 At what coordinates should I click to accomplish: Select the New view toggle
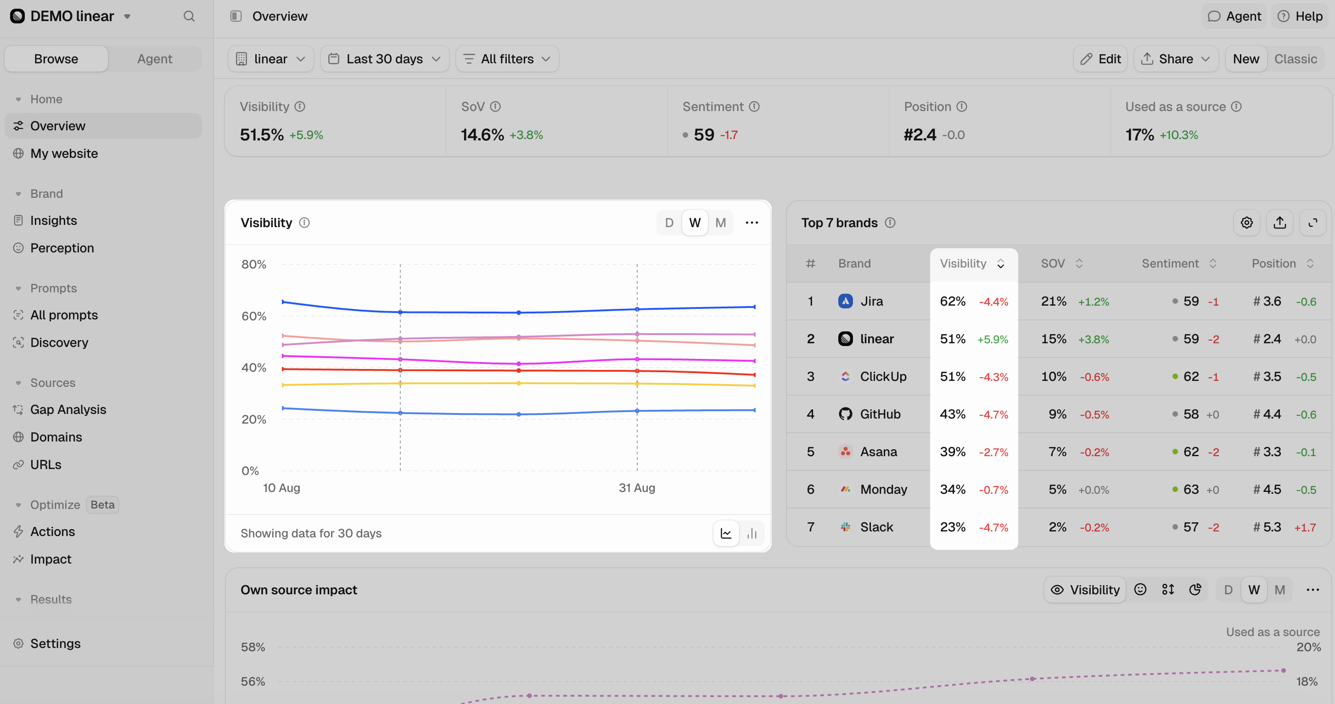[1246, 59]
